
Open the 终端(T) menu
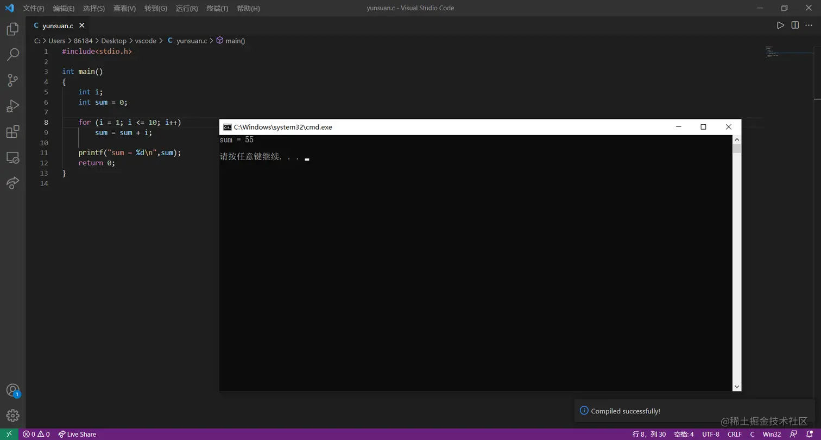coord(217,8)
